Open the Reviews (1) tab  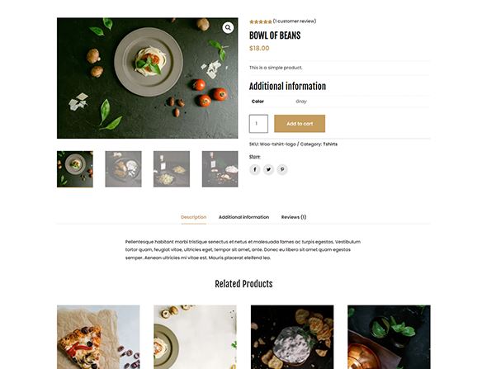coord(294,217)
